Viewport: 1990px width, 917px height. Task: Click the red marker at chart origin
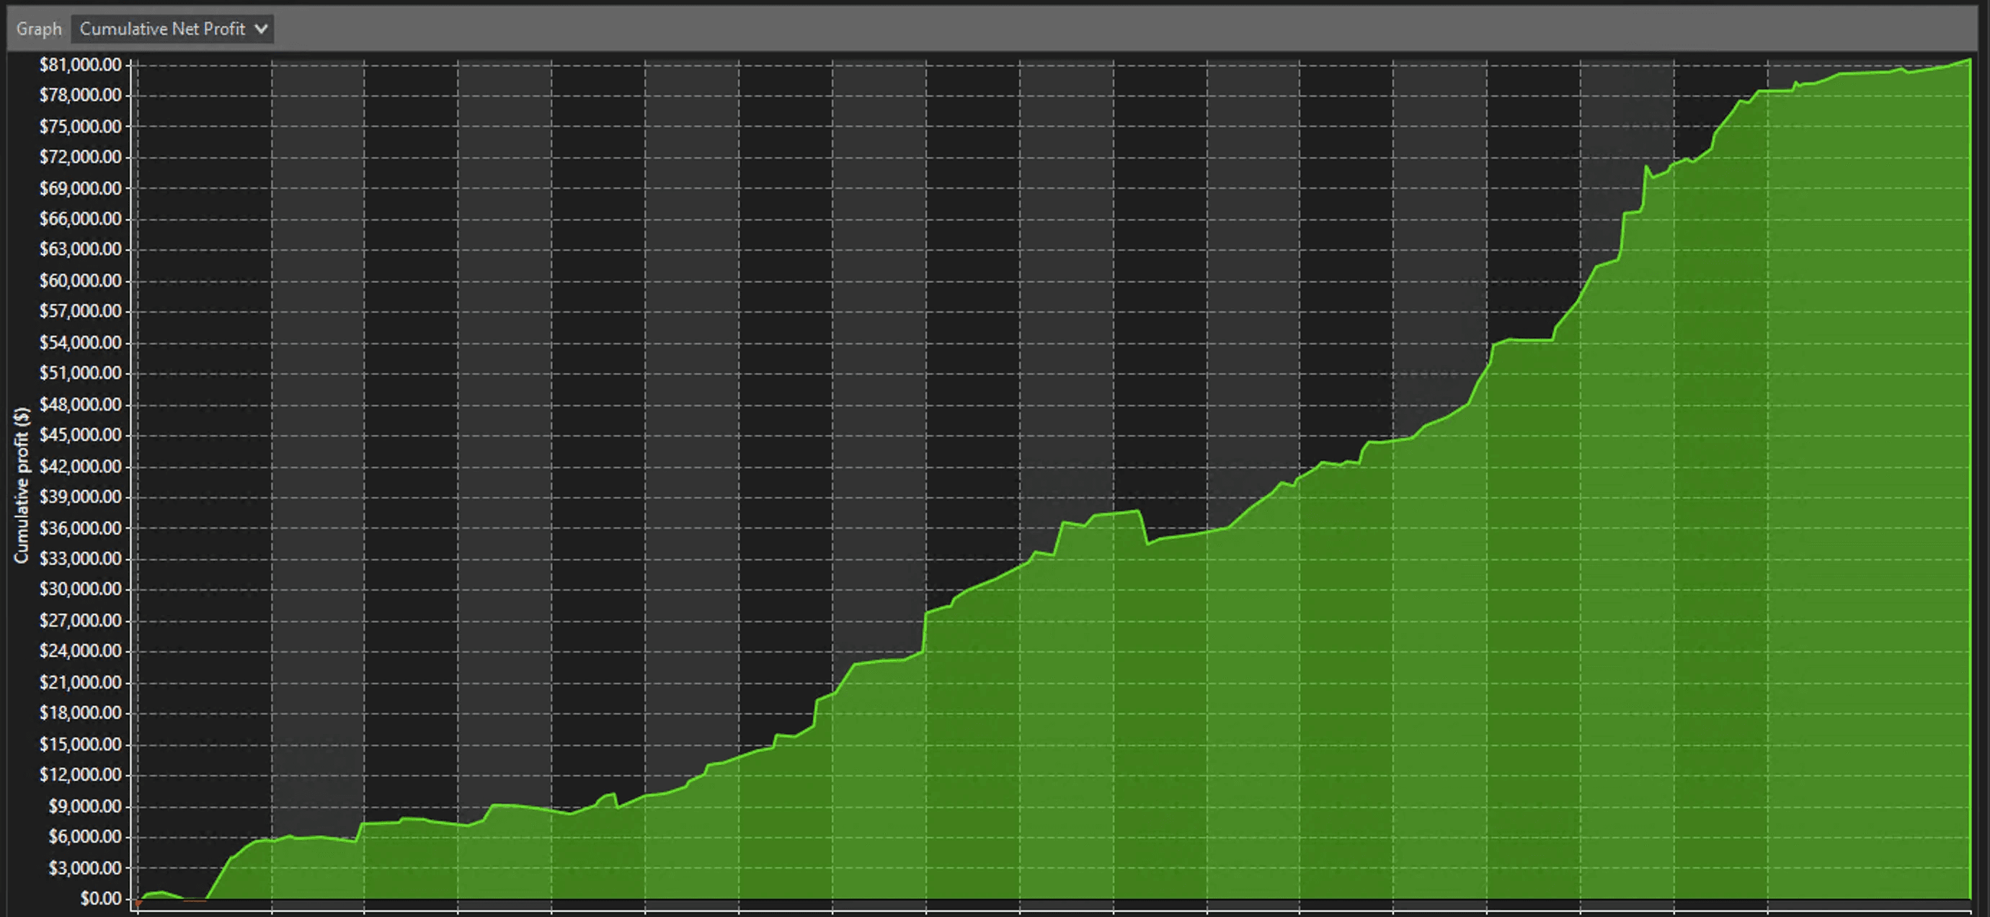(x=138, y=903)
